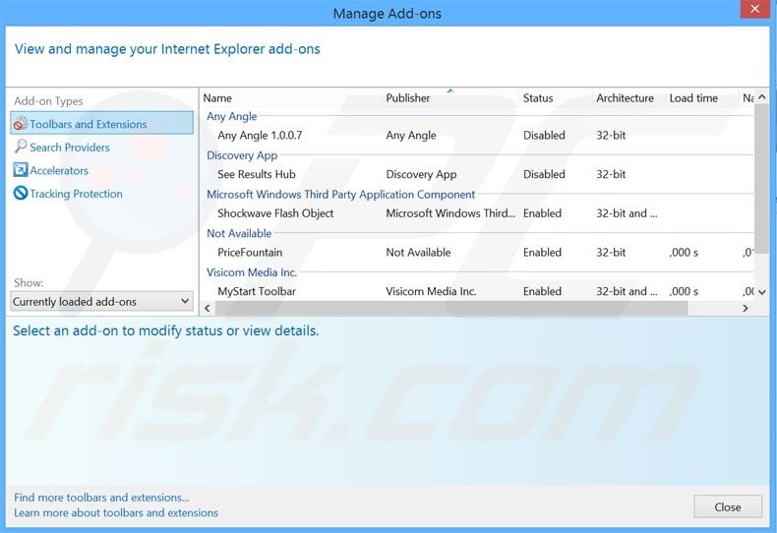Click the Any Angle group header
This screenshot has width=777, height=533.
[x=231, y=116]
